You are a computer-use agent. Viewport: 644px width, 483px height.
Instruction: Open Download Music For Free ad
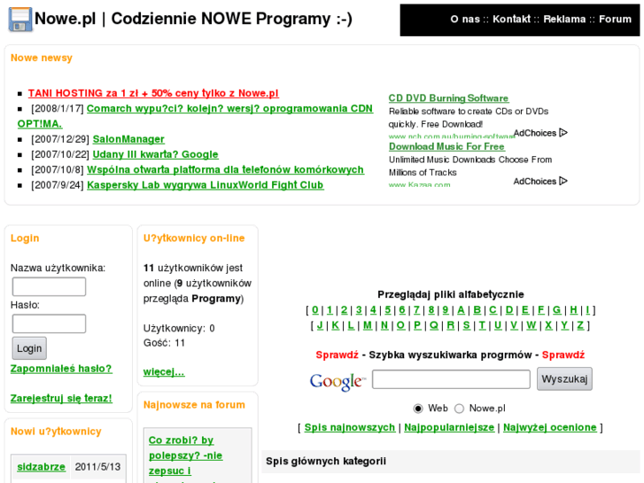pyautogui.click(x=446, y=147)
